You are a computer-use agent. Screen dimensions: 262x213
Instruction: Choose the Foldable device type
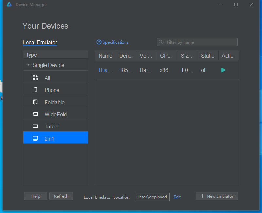tap(54, 102)
